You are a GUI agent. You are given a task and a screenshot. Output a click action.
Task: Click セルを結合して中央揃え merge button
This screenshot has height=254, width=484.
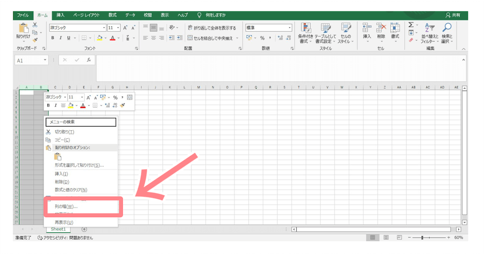pyautogui.click(x=210, y=38)
